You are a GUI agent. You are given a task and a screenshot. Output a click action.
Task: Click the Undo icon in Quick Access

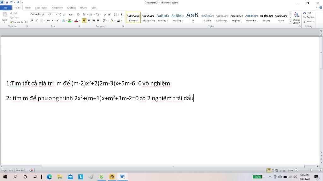[11, 2]
